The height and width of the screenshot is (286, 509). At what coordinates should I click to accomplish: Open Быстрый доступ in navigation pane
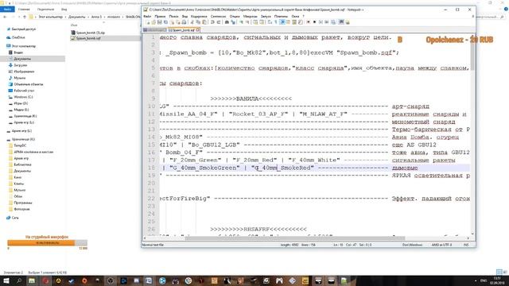[23, 29]
